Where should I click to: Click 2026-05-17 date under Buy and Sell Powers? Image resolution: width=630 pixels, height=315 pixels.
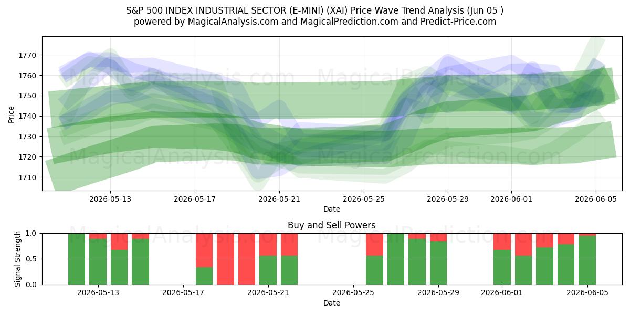183,293
